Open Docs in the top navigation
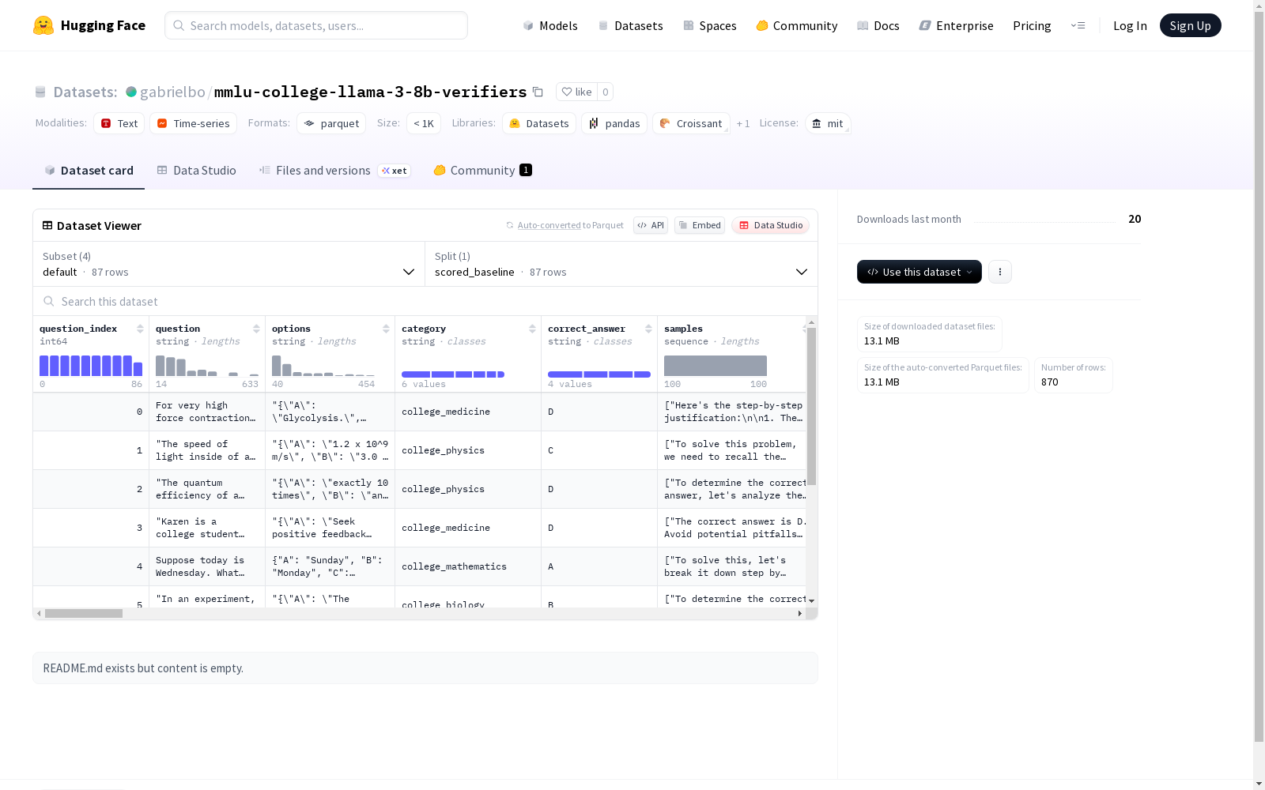The height and width of the screenshot is (790, 1265). point(878,25)
